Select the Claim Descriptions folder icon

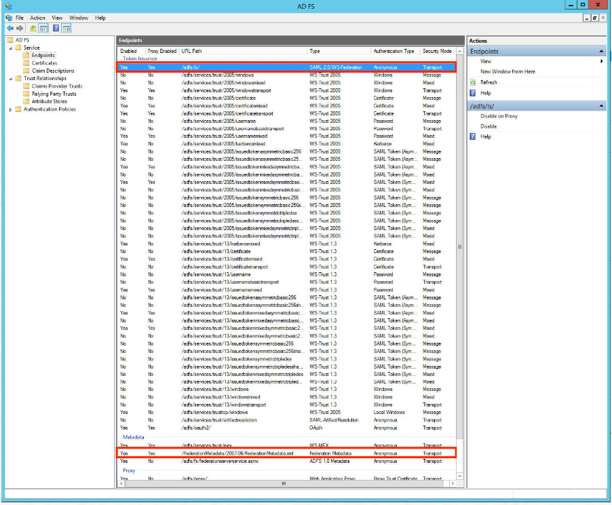coord(26,71)
